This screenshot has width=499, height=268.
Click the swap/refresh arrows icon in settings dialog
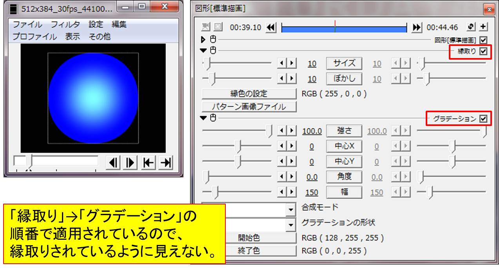[472, 27]
